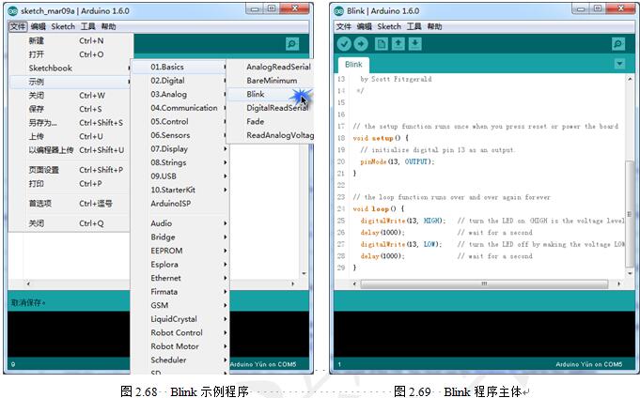Expand 10.StarterKit examples submenu

click(x=180, y=190)
